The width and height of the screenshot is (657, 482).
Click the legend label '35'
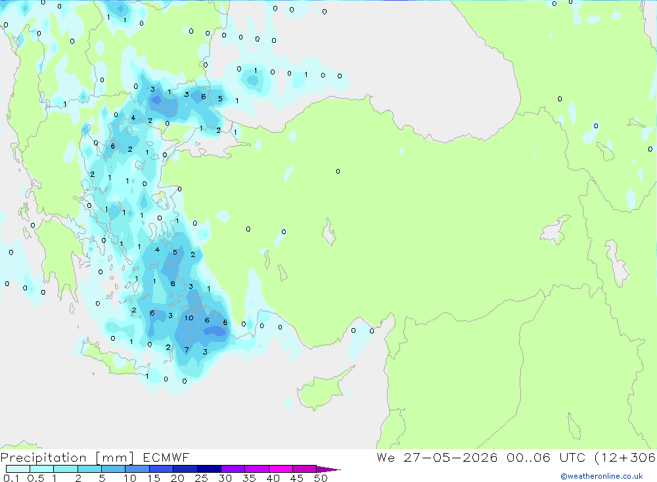pos(249,478)
